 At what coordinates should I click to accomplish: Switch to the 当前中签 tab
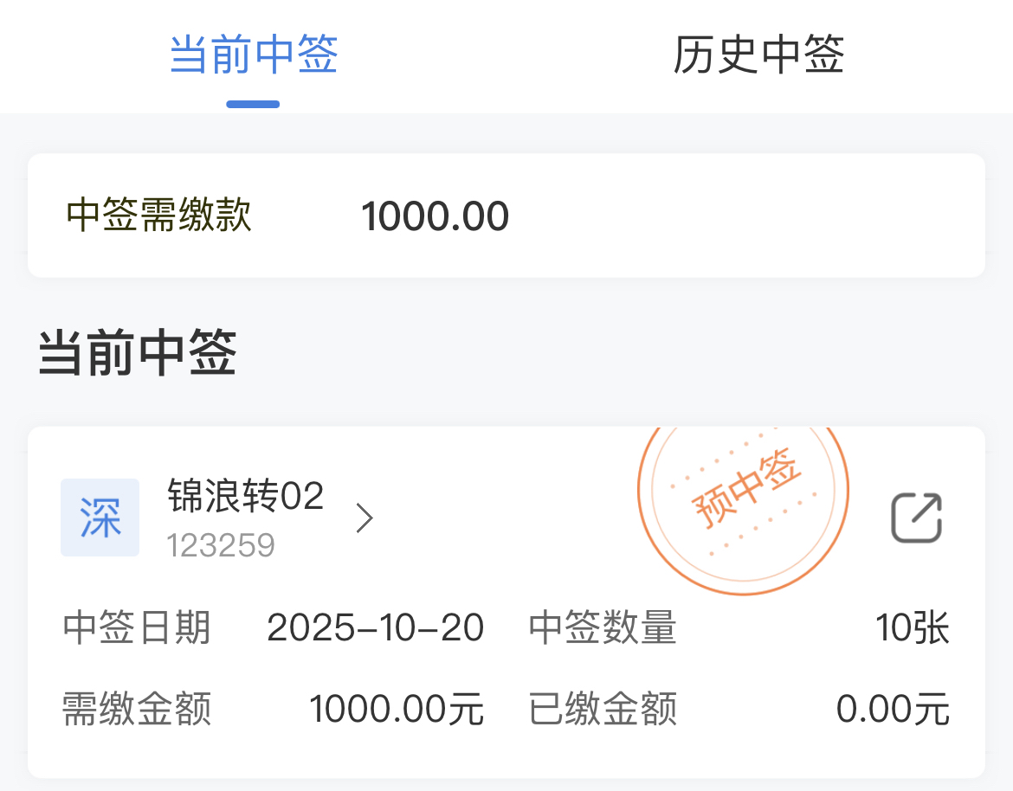click(254, 55)
